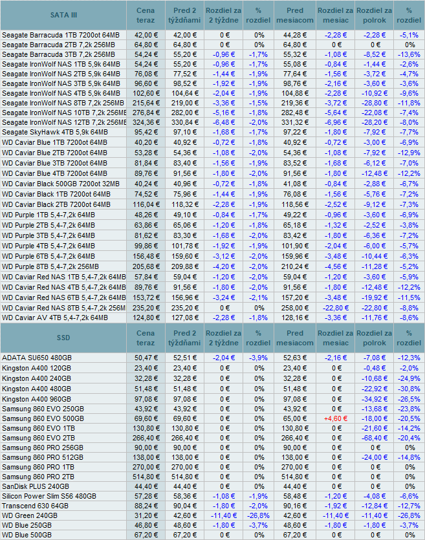Click Samsung 860 PRO 2TB name

[38, 477]
